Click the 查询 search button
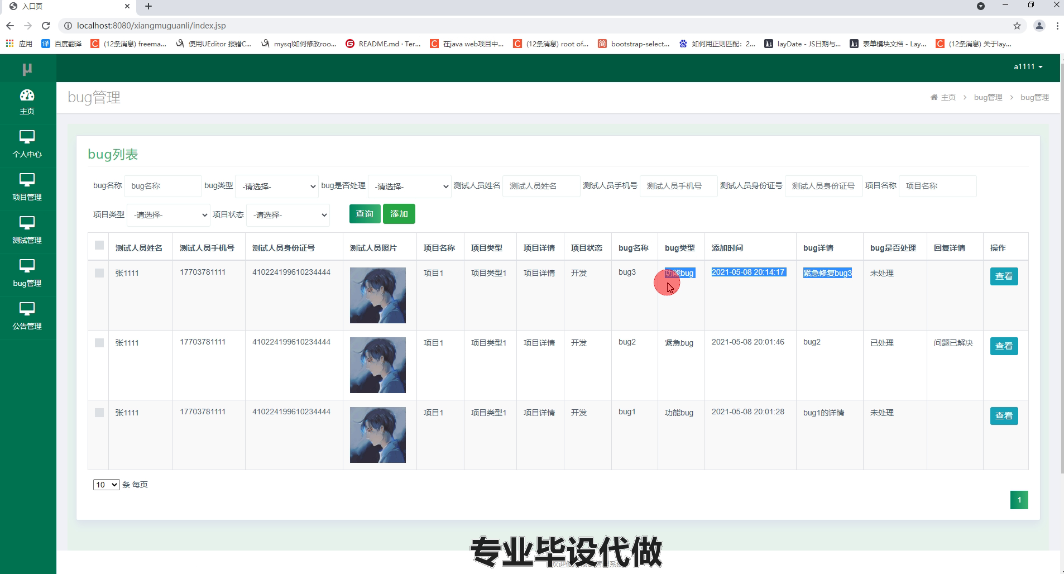The height and width of the screenshot is (574, 1064). pyautogui.click(x=365, y=214)
